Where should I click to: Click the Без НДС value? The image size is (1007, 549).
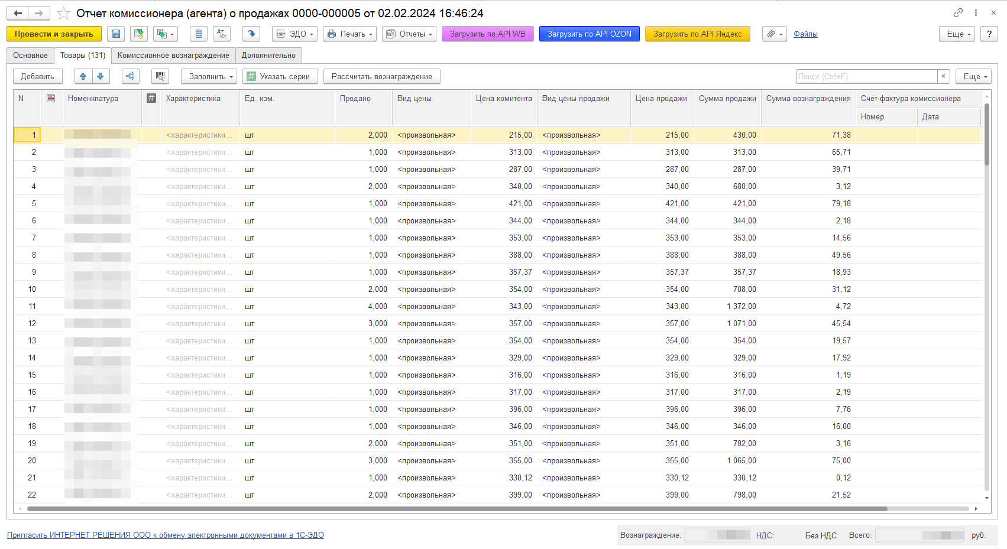point(821,535)
